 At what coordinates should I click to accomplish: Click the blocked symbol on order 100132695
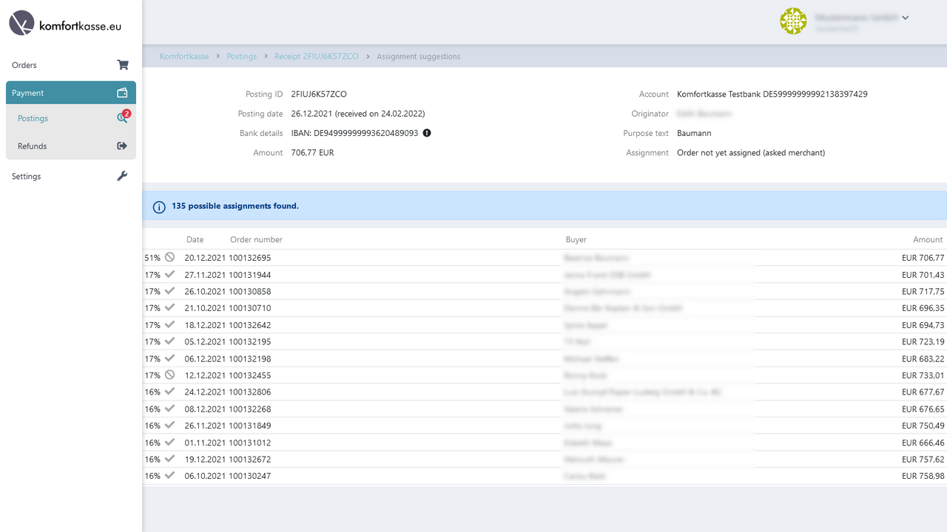170,256
